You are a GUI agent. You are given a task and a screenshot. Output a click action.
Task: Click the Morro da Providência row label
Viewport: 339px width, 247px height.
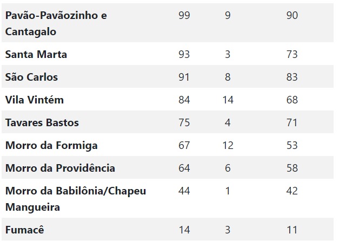(x=60, y=168)
